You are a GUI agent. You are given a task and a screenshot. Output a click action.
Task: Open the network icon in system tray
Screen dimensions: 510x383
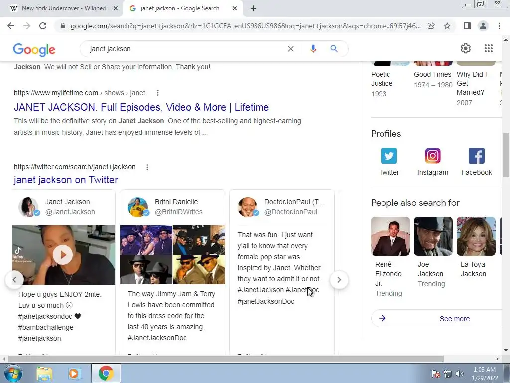tap(448, 374)
